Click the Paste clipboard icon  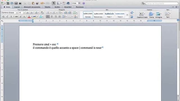click(33, 3)
